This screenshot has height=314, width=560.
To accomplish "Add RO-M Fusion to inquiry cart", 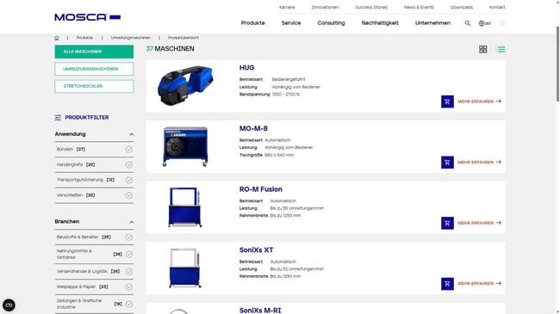I will point(447,223).
